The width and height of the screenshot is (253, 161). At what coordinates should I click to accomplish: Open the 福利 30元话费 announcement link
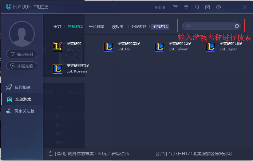pyautogui.click(x=93, y=154)
